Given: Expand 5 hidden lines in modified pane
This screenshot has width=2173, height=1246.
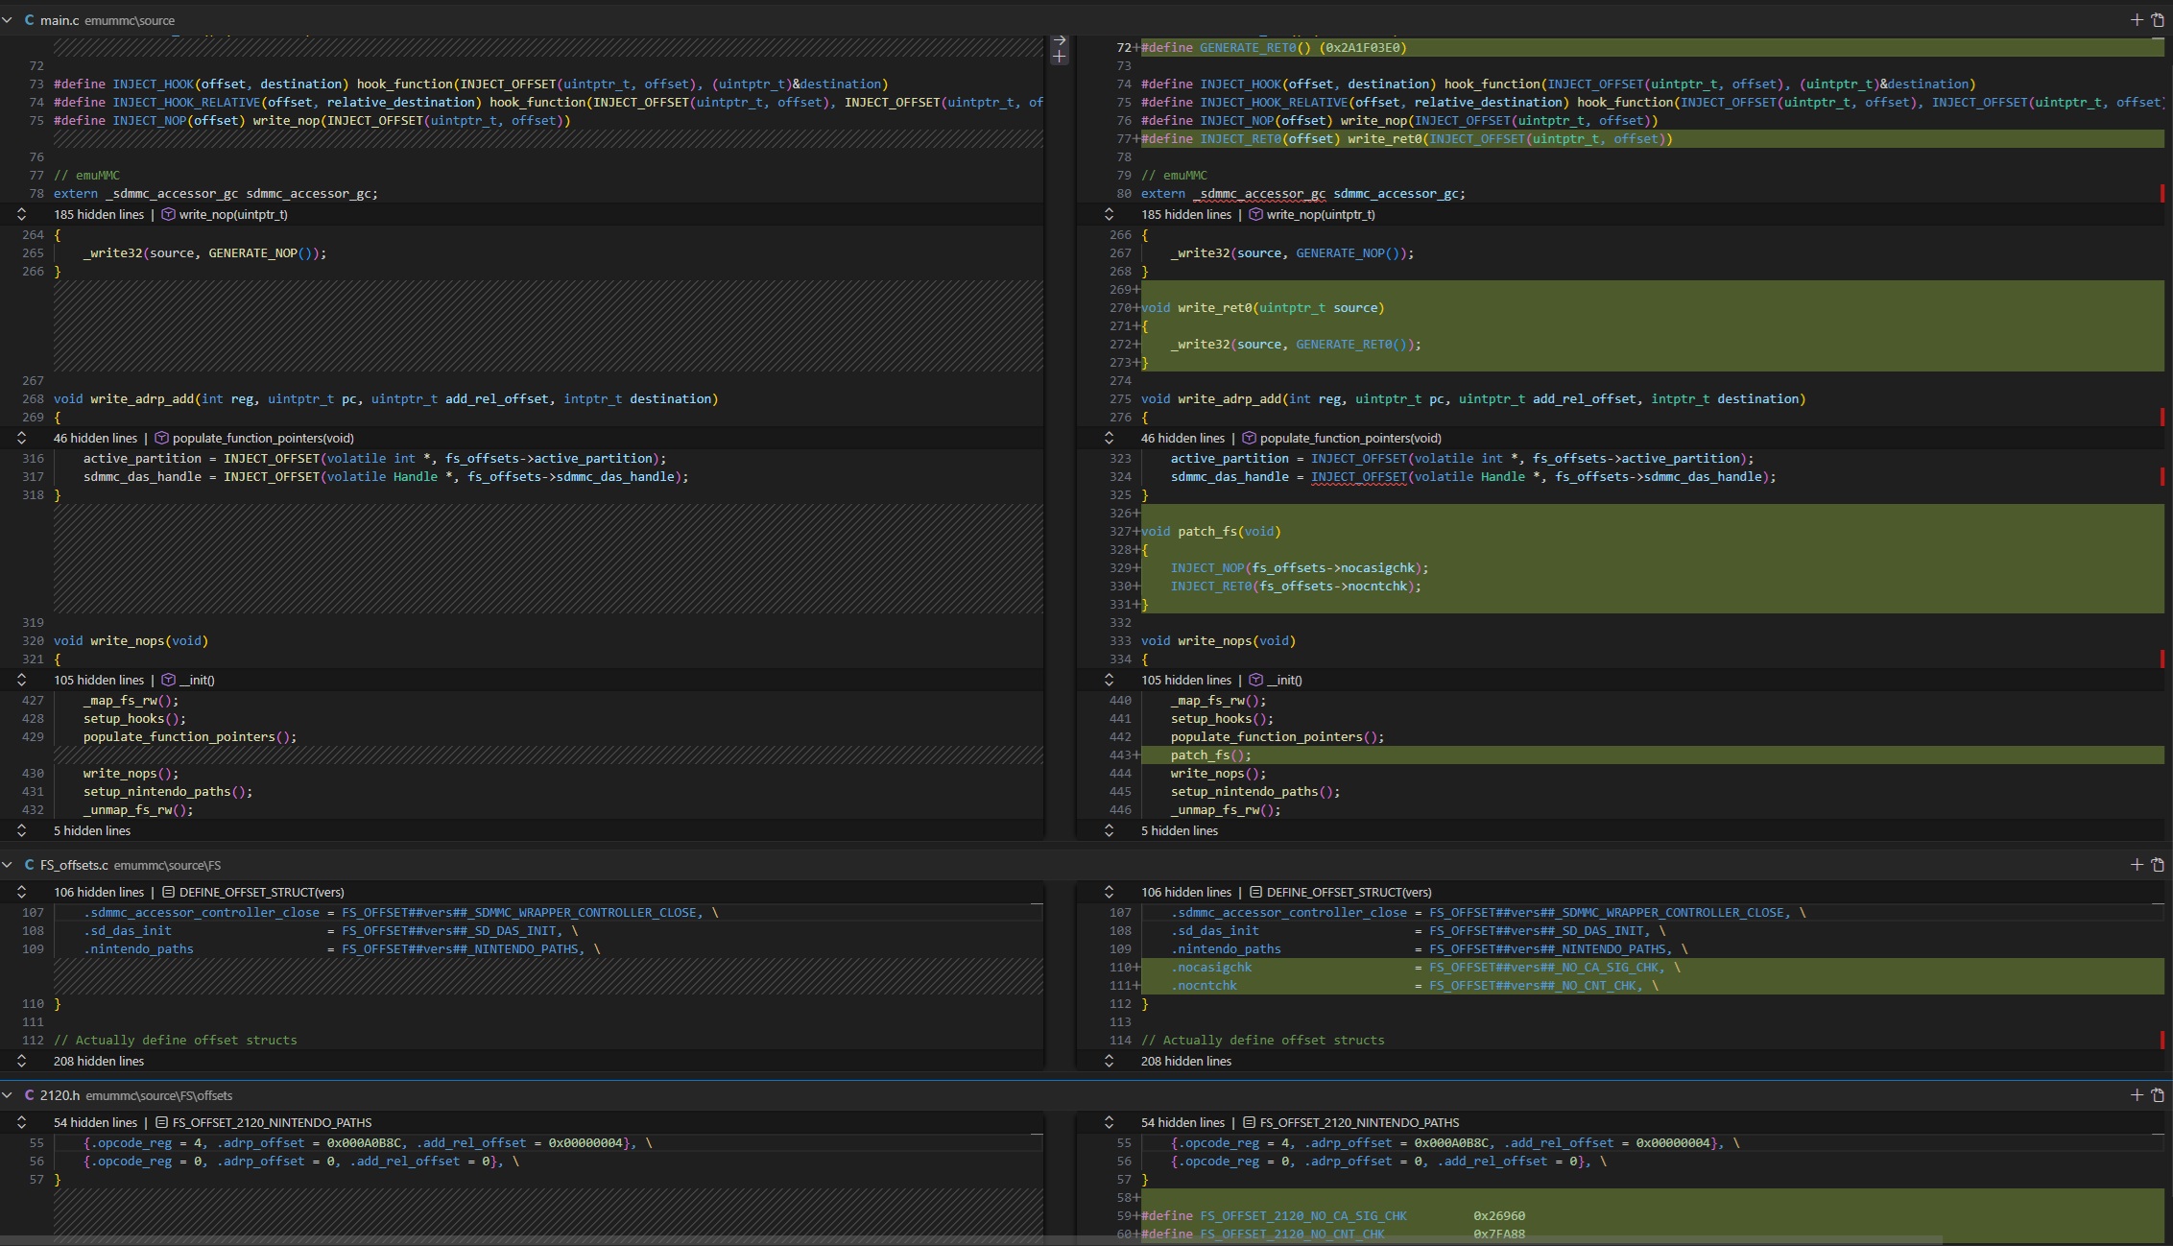Looking at the screenshot, I should point(1109,830).
